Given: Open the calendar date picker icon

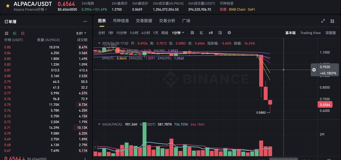Looking at the screenshot, I should [x=192, y=33].
